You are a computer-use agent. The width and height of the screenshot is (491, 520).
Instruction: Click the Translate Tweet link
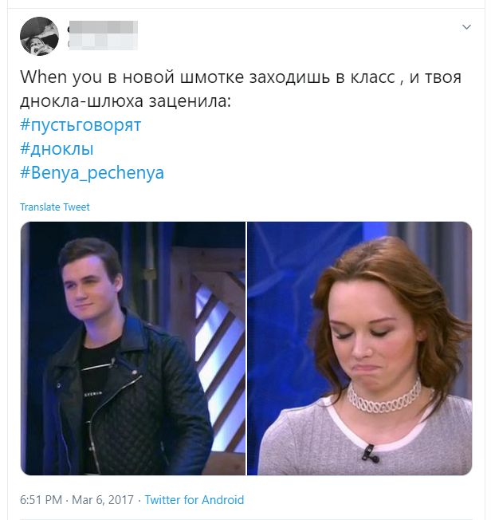click(x=55, y=207)
